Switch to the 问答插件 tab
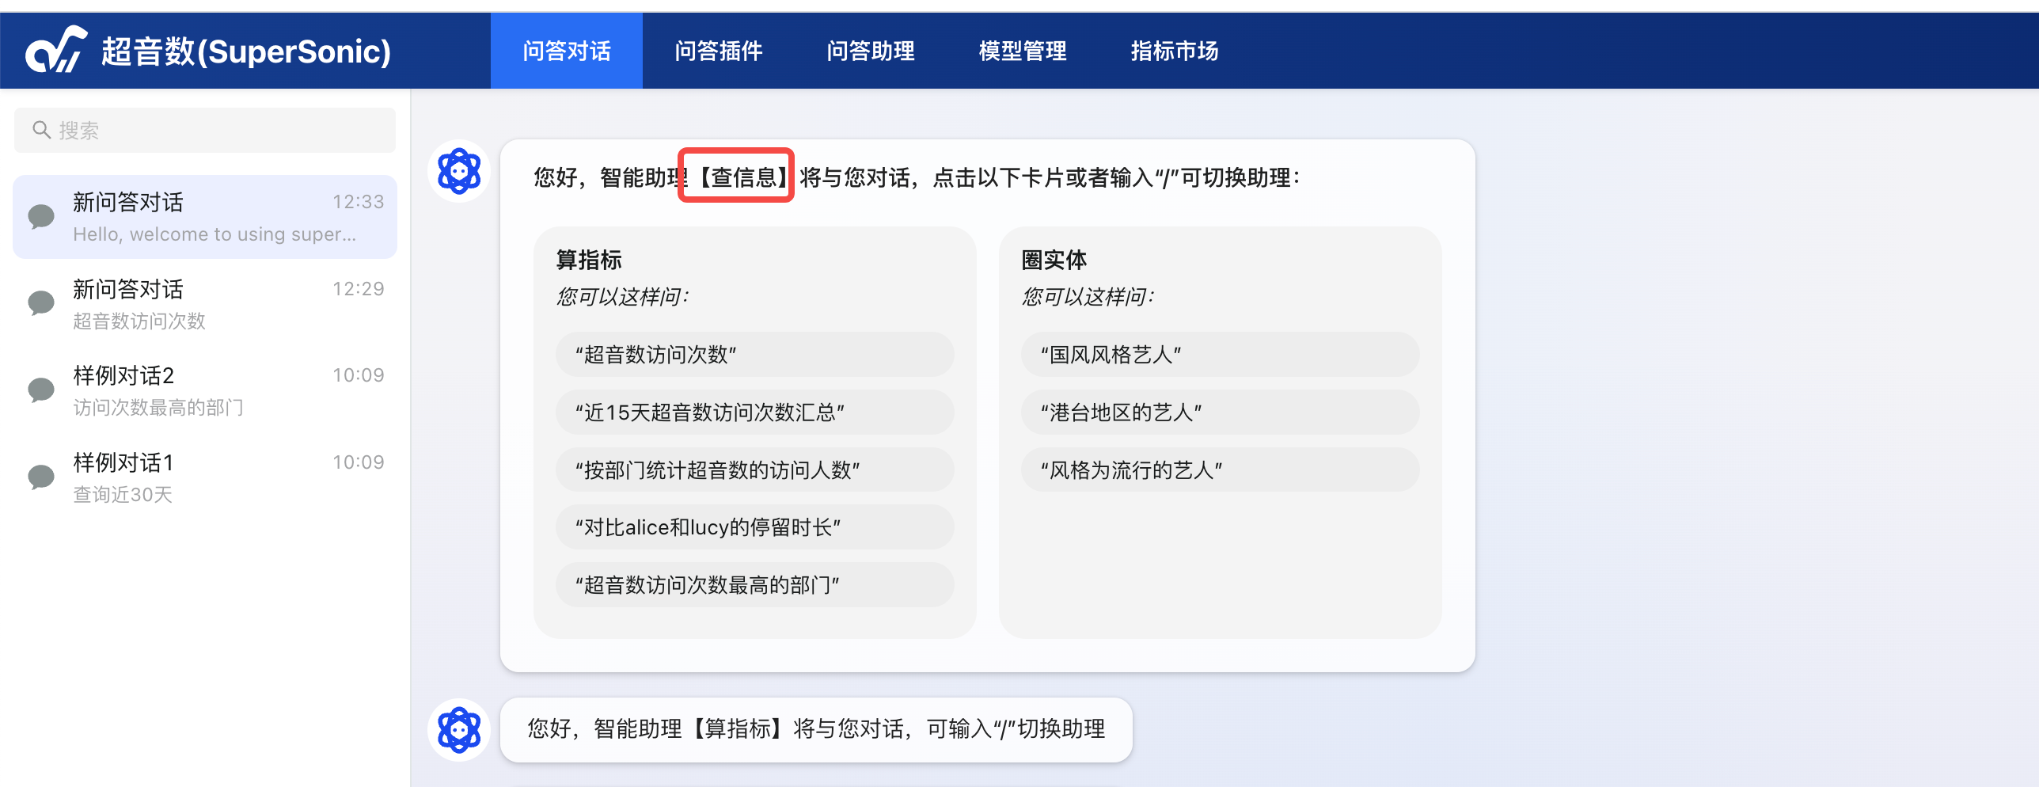Viewport: 2039px width, 787px height. click(717, 50)
